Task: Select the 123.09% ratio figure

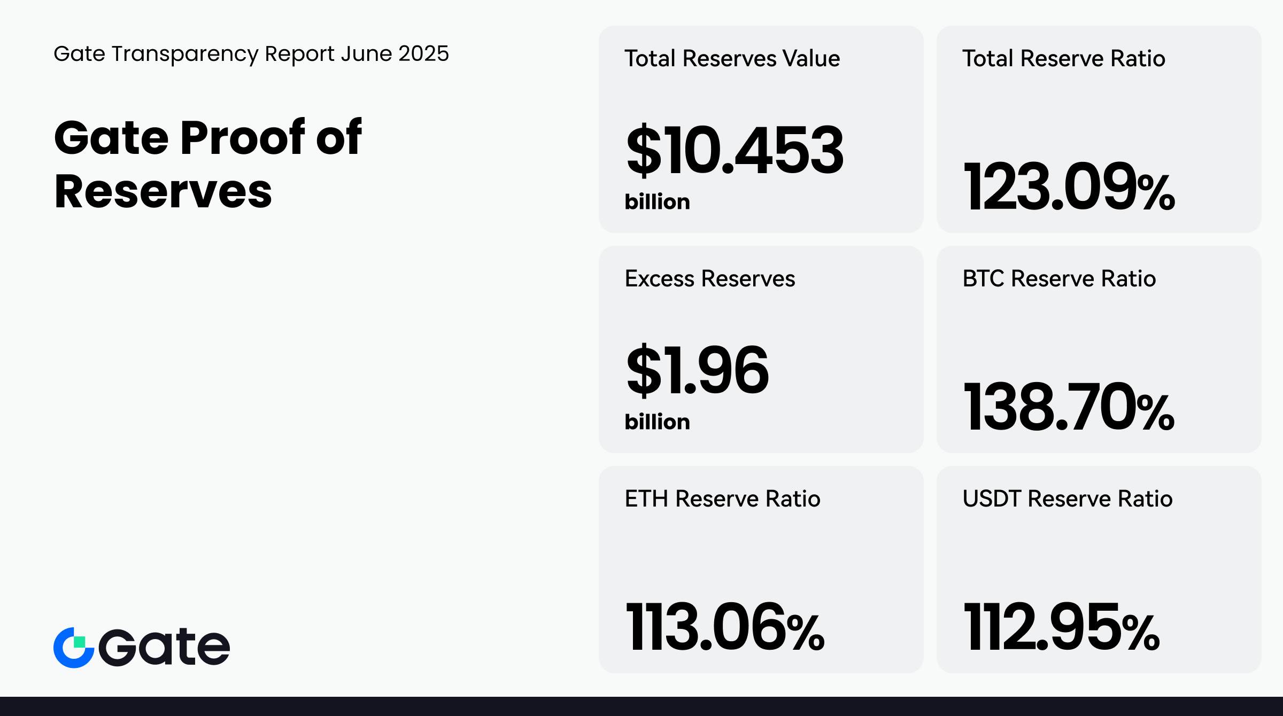Action: [x=1069, y=186]
